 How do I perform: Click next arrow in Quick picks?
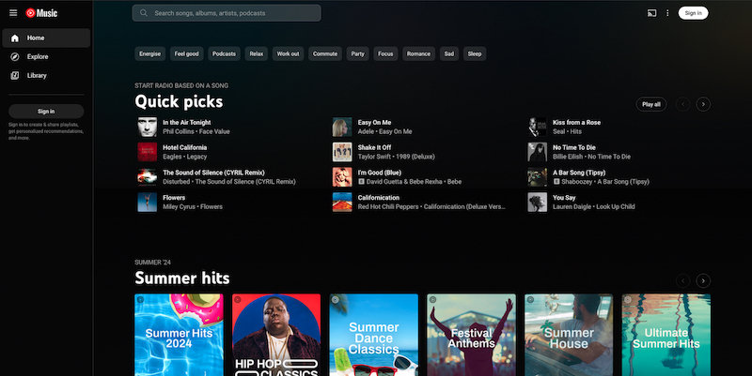[703, 104]
